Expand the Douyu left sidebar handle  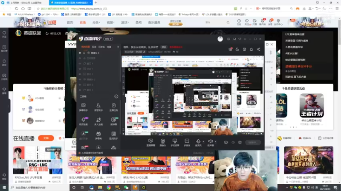[9, 106]
